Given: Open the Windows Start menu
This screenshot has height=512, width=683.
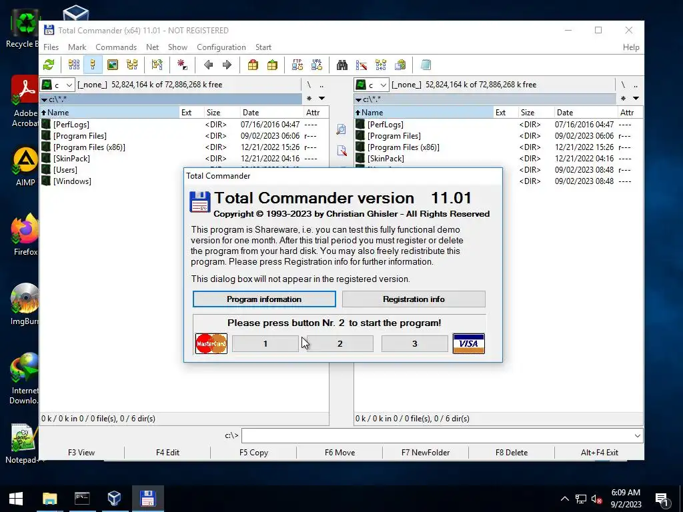Looking at the screenshot, I should pos(16,499).
